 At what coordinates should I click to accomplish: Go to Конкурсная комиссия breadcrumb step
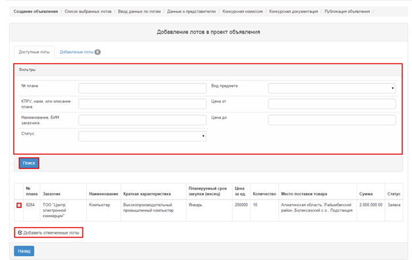[243, 12]
